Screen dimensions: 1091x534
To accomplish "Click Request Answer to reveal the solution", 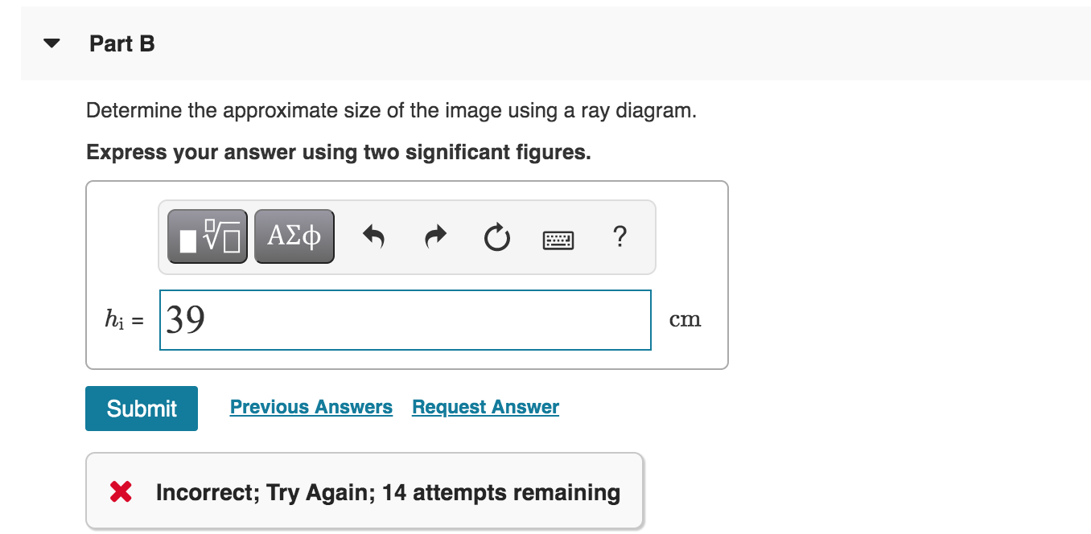I will coord(484,406).
